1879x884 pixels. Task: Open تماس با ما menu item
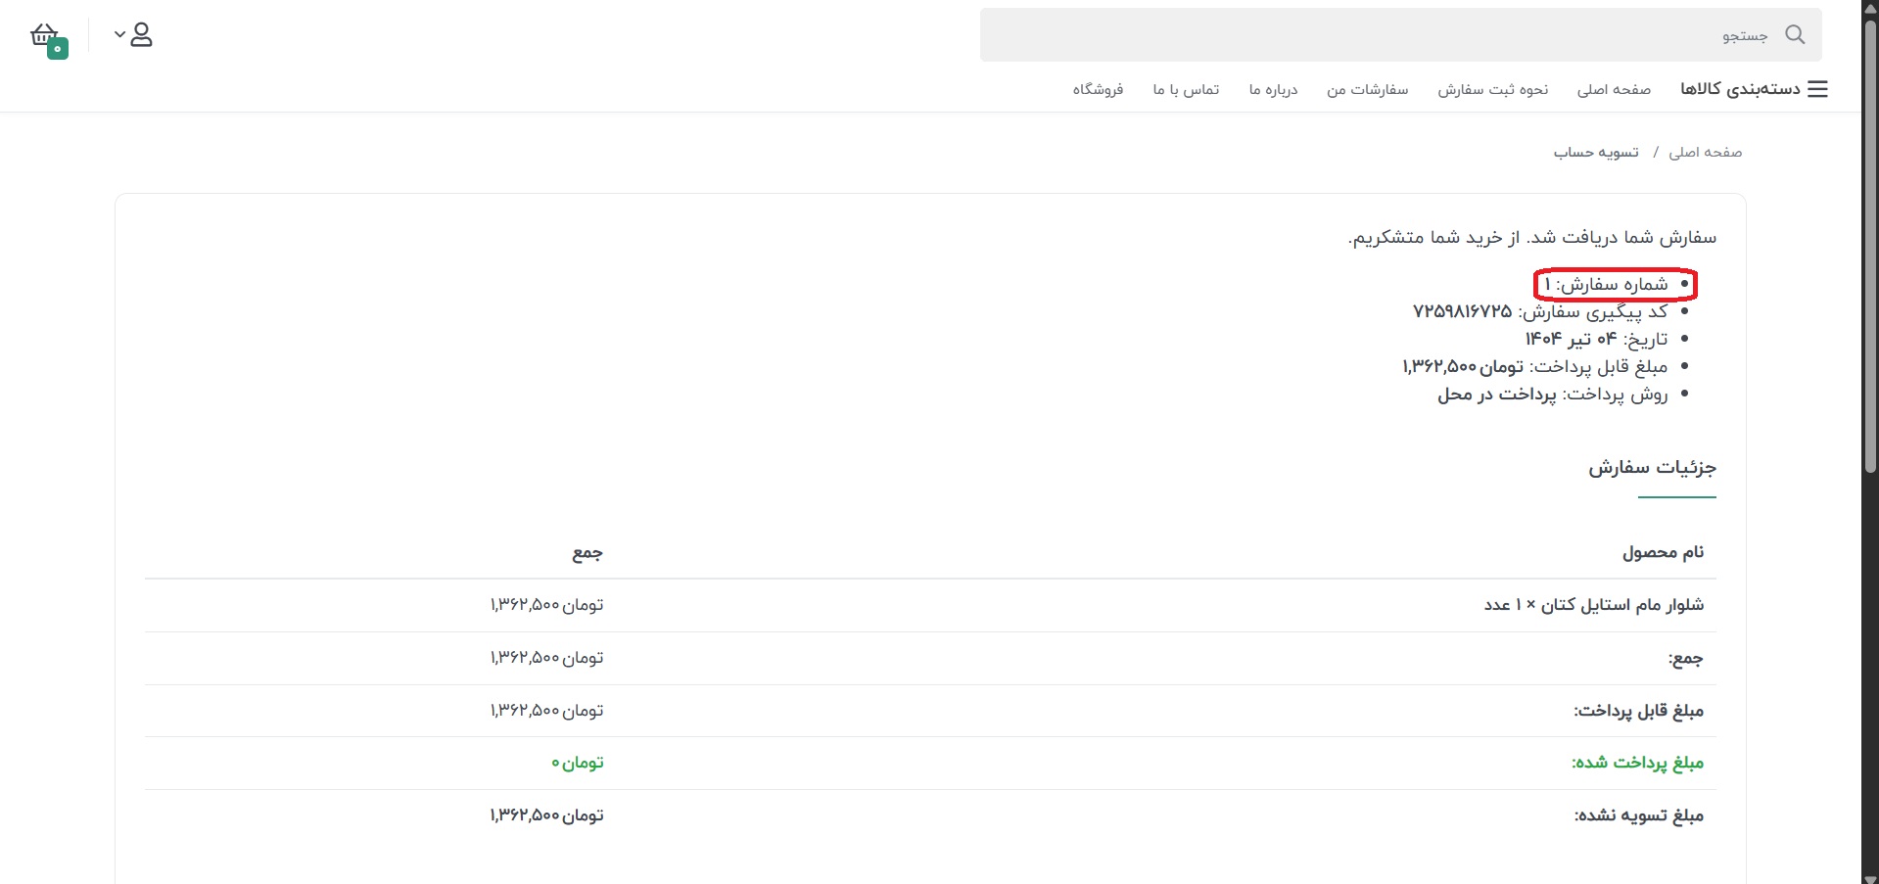(x=1186, y=89)
